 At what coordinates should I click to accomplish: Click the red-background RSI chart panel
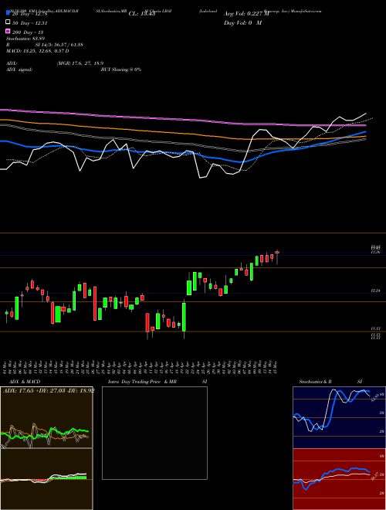pos(339,479)
